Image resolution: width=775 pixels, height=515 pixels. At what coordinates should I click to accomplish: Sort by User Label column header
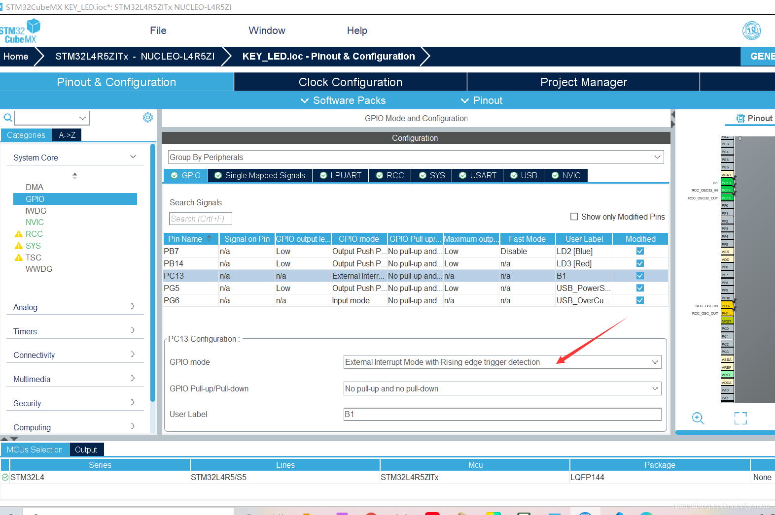point(584,239)
